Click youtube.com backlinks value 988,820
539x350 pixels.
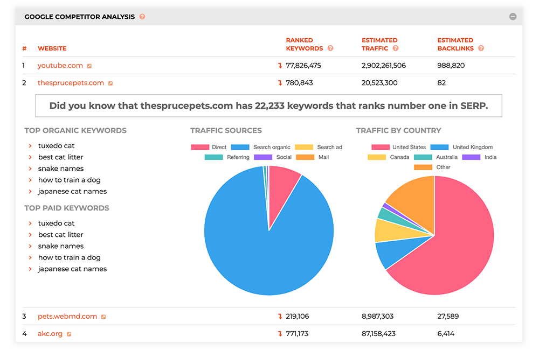coord(451,65)
